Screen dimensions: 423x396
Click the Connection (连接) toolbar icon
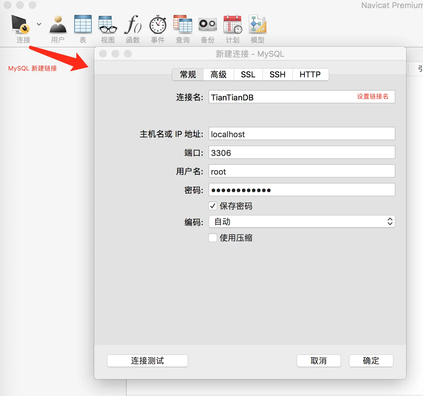pyautogui.click(x=21, y=24)
